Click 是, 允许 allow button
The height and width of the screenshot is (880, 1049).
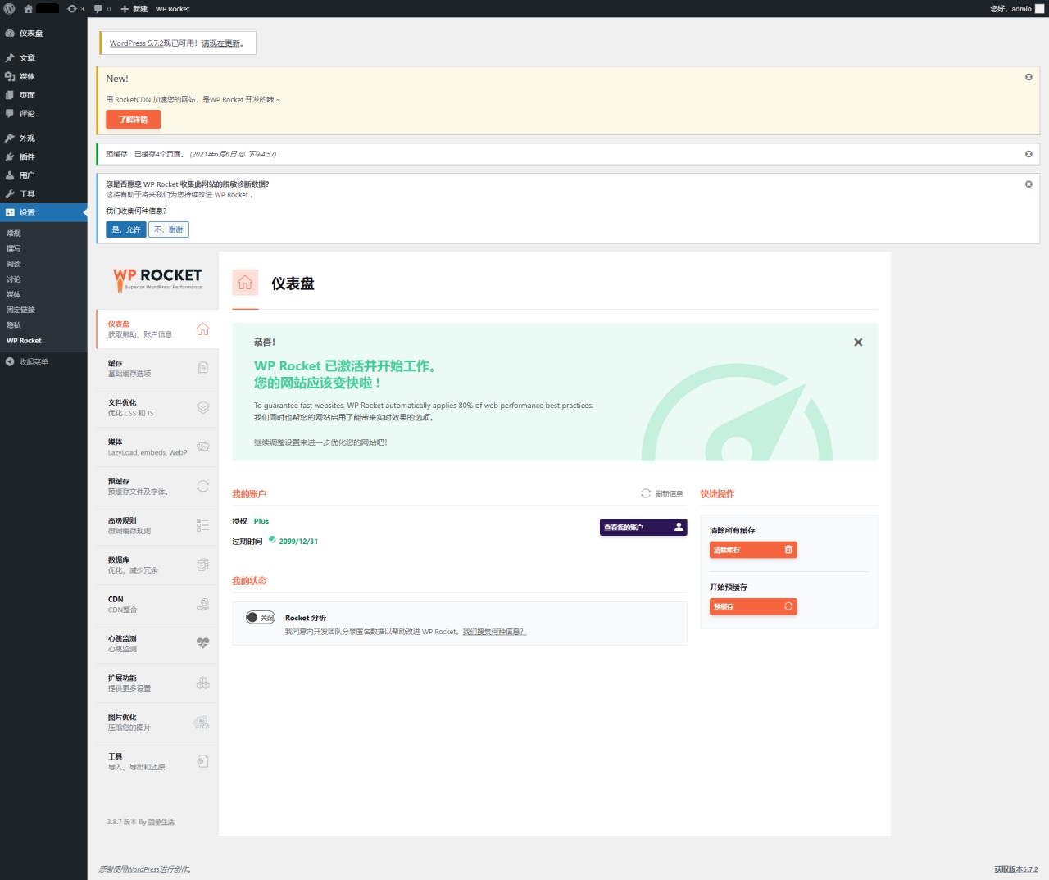(x=126, y=229)
